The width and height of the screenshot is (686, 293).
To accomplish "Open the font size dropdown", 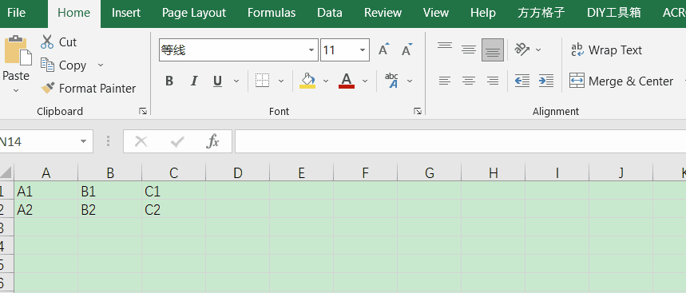I will (x=363, y=50).
